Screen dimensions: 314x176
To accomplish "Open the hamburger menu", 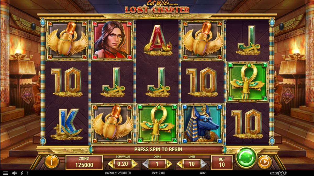I will [x=5, y=173].
